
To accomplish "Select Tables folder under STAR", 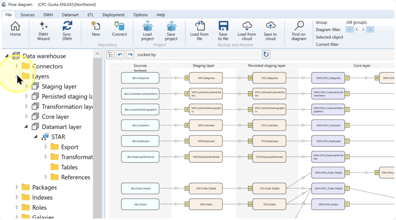I will [x=64, y=167].
